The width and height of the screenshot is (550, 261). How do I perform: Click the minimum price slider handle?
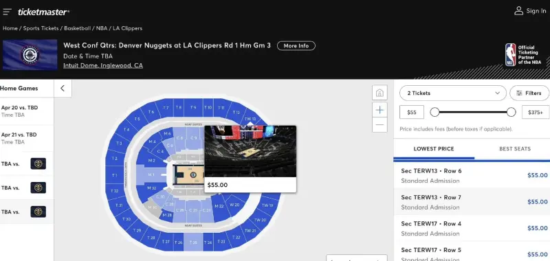click(x=434, y=112)
